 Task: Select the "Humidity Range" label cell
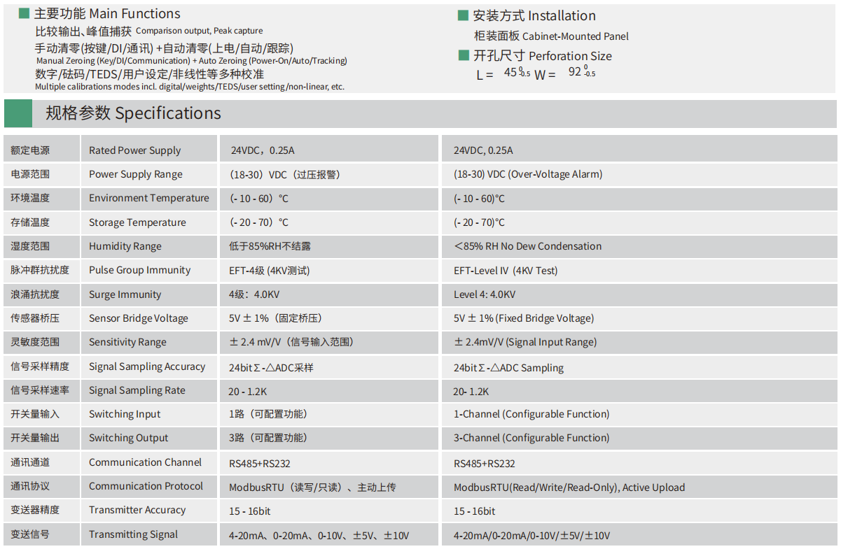(x=125, y=246)
